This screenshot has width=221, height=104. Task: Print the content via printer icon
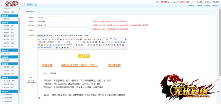click(57, 48)
